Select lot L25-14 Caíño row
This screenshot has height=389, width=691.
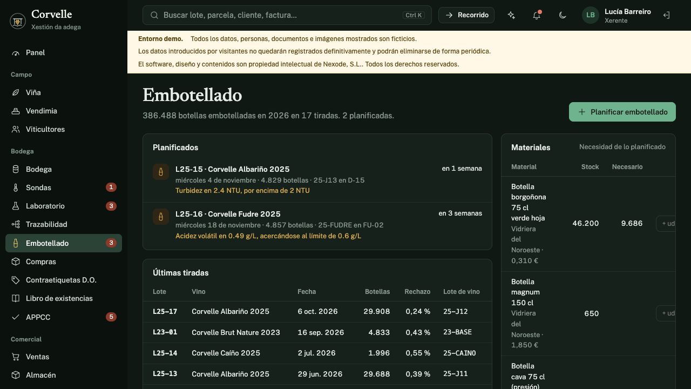[x=317, y=353]
